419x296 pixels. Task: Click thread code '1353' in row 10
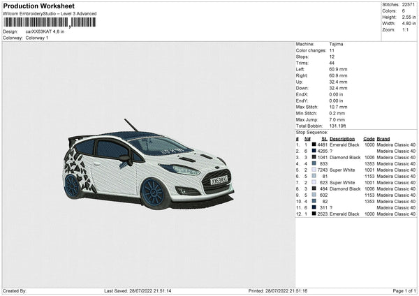point(369,202)
